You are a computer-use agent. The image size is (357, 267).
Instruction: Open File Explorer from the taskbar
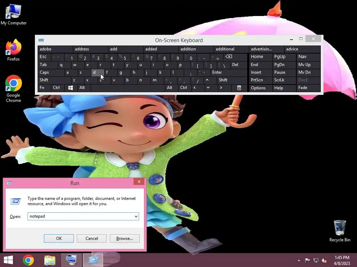[x=50, y=260]
